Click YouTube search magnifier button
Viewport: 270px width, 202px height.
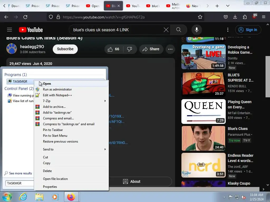pyautogui.click(x=179, y=30)
